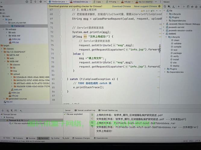
Task: Click the select opened file target icon
Action: pyautogui.click(x=27, y=2)
